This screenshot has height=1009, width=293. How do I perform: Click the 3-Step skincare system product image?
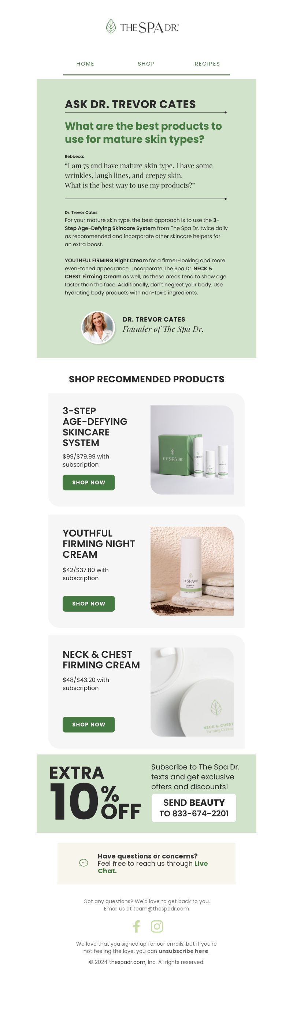click(192, 450)
